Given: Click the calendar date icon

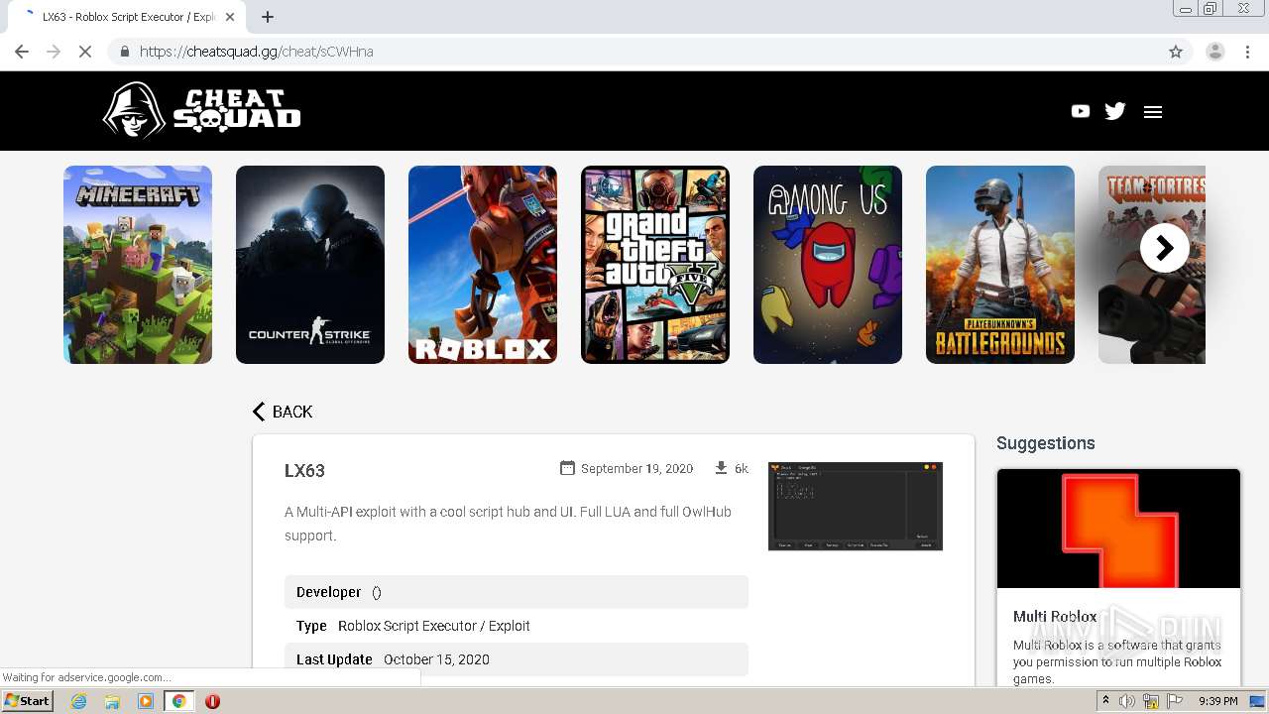Looking at the screenshot, I should (x=567, y=468).
